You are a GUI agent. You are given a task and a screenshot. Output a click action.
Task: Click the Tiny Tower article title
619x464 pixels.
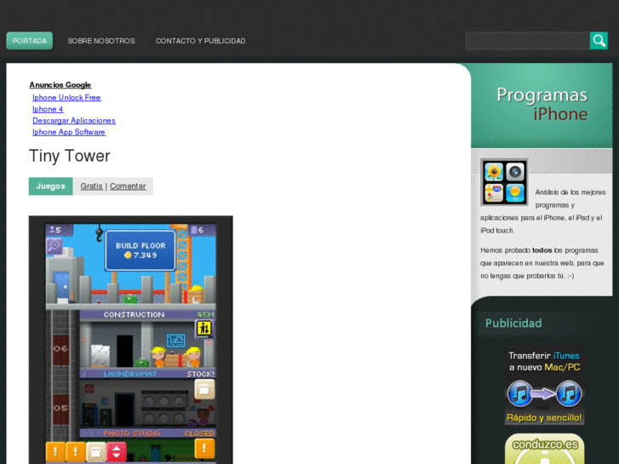coord(70,156)
